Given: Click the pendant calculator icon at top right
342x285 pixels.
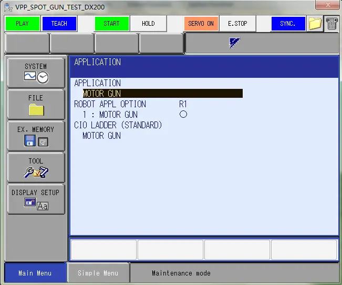Looking at the screenshot, I should click(331, 24).
